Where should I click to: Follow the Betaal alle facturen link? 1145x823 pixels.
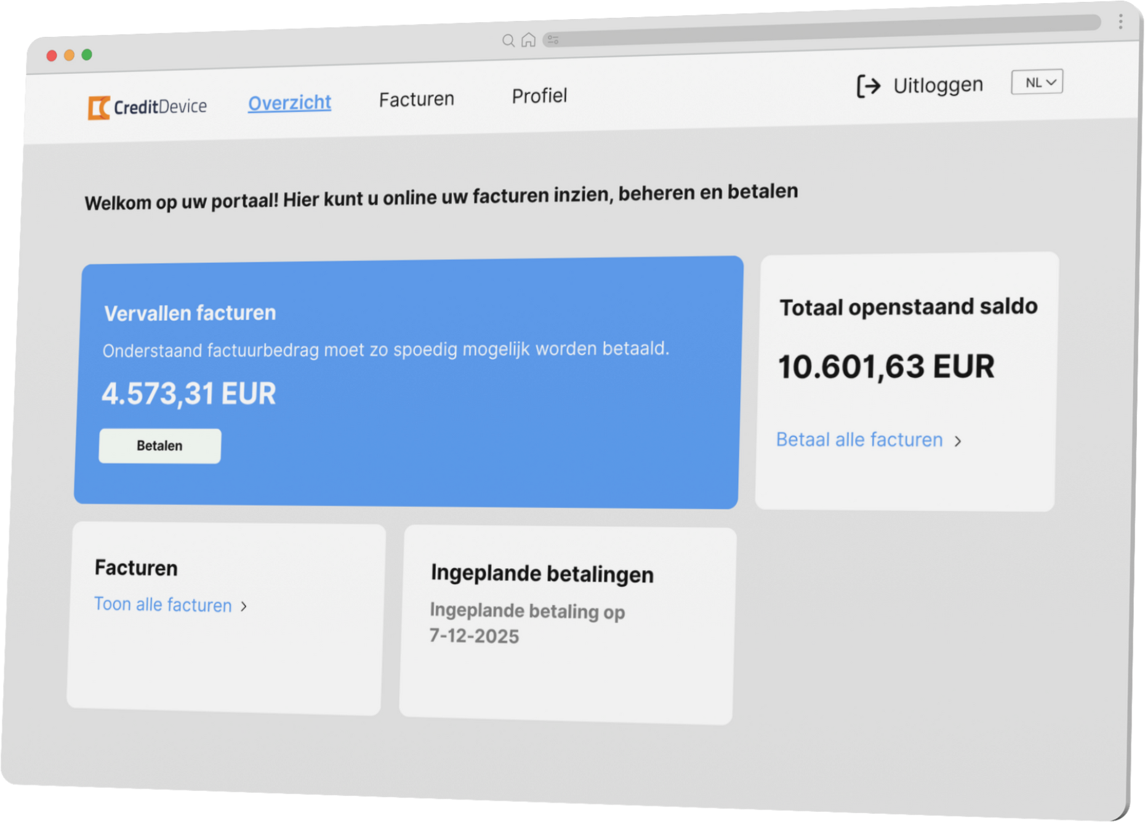(859, 440)
